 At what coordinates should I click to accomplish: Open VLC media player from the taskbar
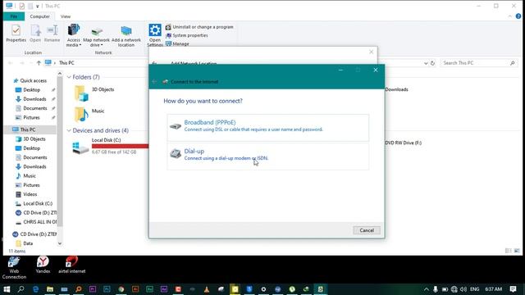[x=207, y=289]
